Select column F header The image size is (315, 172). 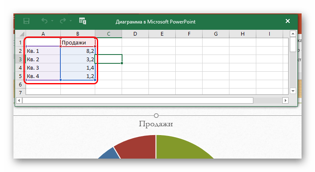pyautogui.click(x=189, y=34)
